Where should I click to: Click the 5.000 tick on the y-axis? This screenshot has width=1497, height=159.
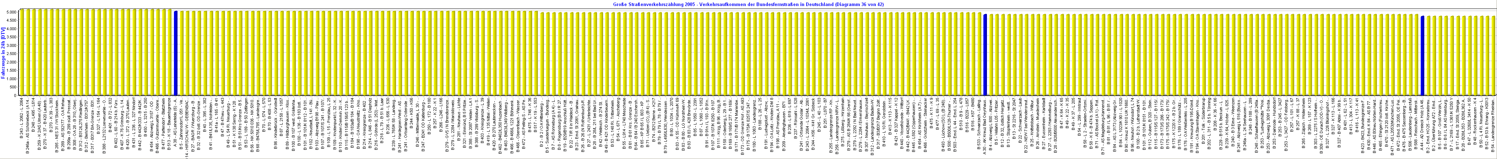tap(10, 12)
